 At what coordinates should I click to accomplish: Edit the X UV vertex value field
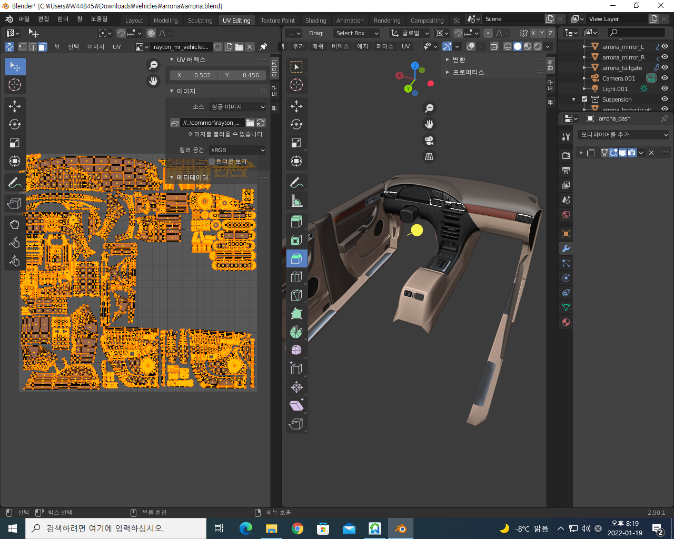[193, 75]
